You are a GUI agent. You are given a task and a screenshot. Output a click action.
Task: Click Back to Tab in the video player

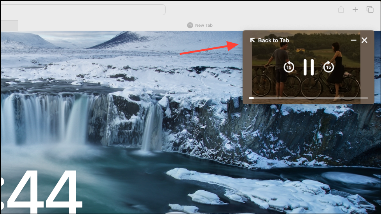(273, 40)
